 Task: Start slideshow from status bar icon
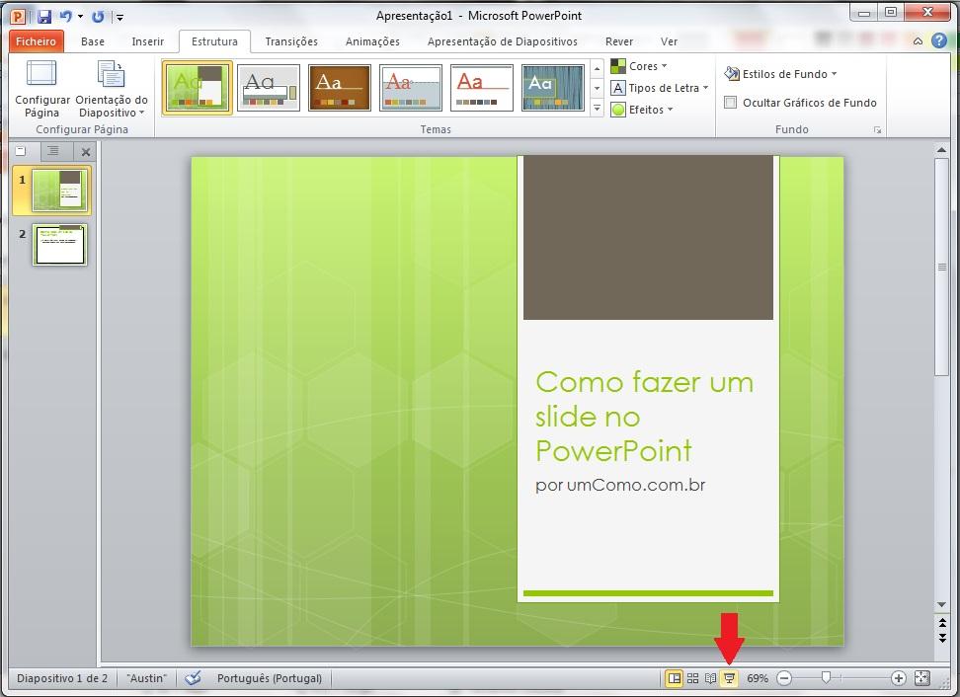pos(729,678)
